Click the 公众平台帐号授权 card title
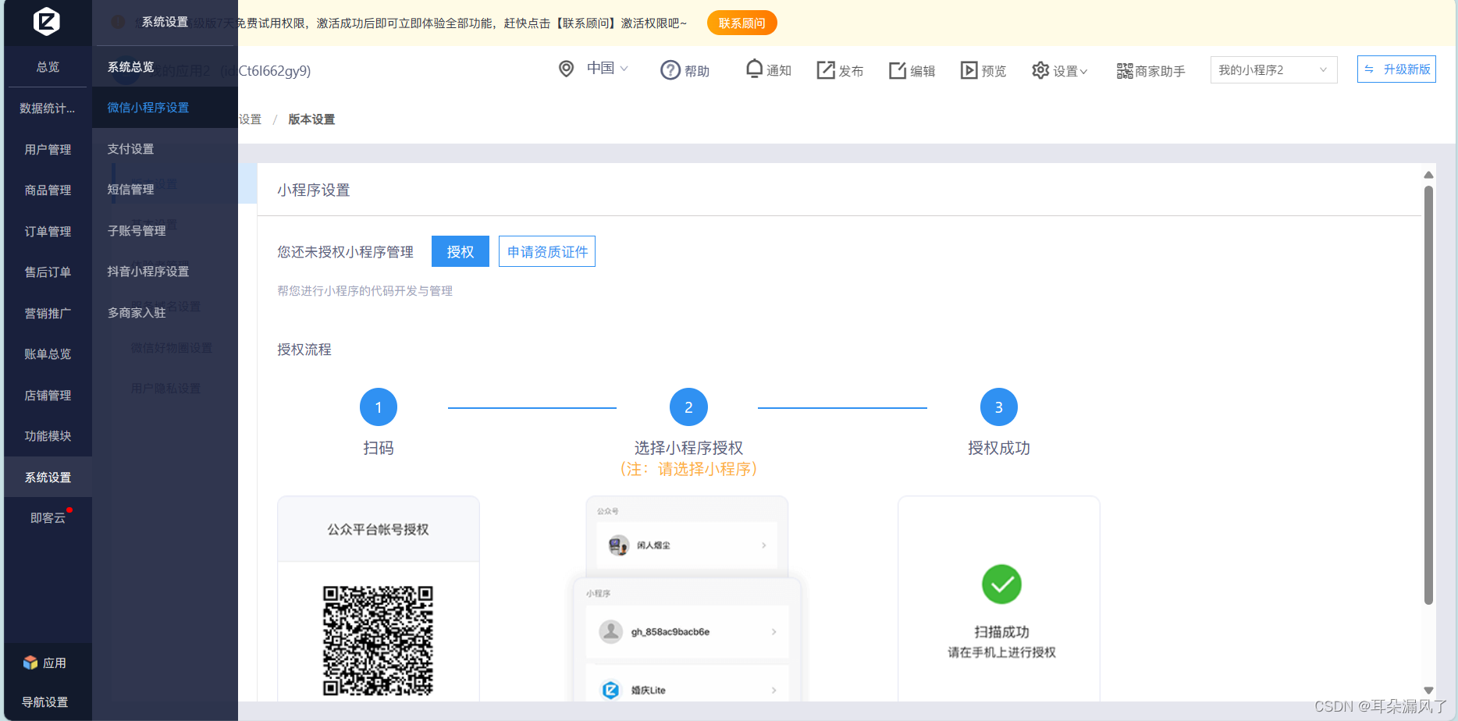The image size is (1458, 721). 379,530
